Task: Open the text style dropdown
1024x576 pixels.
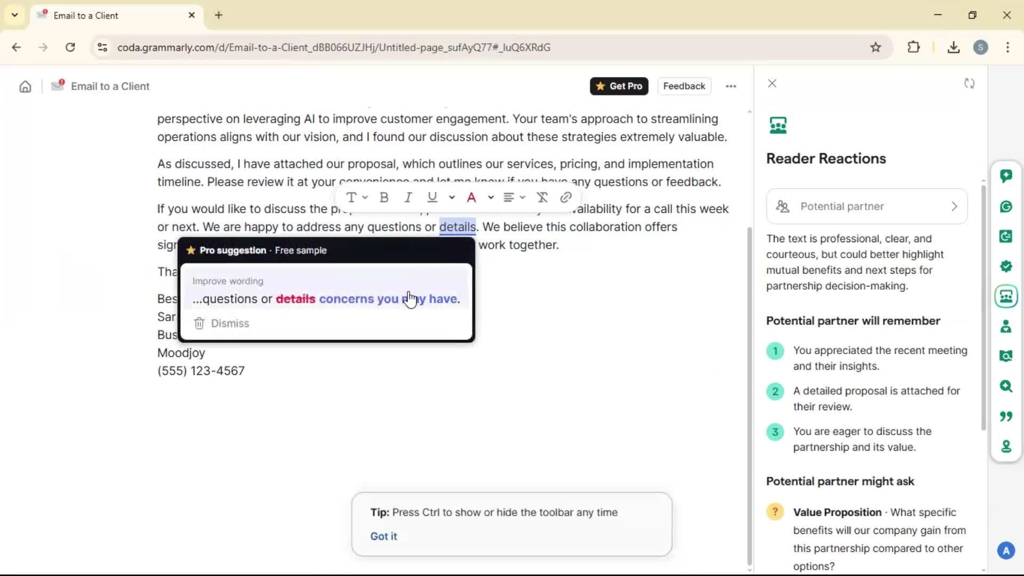Action: [x=356, y=198]
